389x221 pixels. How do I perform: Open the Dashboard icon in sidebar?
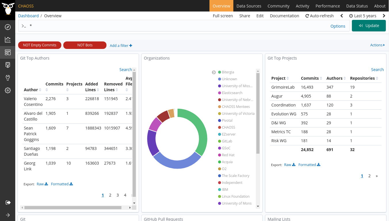point(8,52)
